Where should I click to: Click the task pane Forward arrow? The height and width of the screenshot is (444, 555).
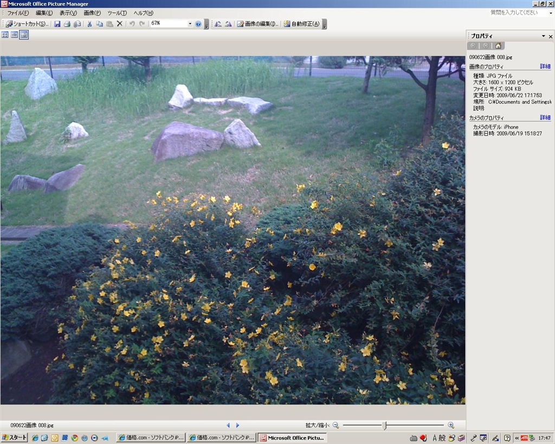click(485, 45)
